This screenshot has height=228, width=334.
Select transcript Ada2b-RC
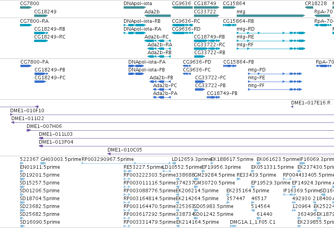(x=157, y=41)
